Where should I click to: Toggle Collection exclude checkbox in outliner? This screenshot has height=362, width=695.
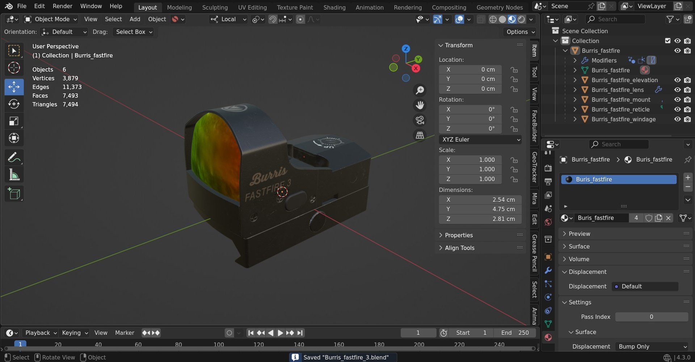tap(667, 41)
